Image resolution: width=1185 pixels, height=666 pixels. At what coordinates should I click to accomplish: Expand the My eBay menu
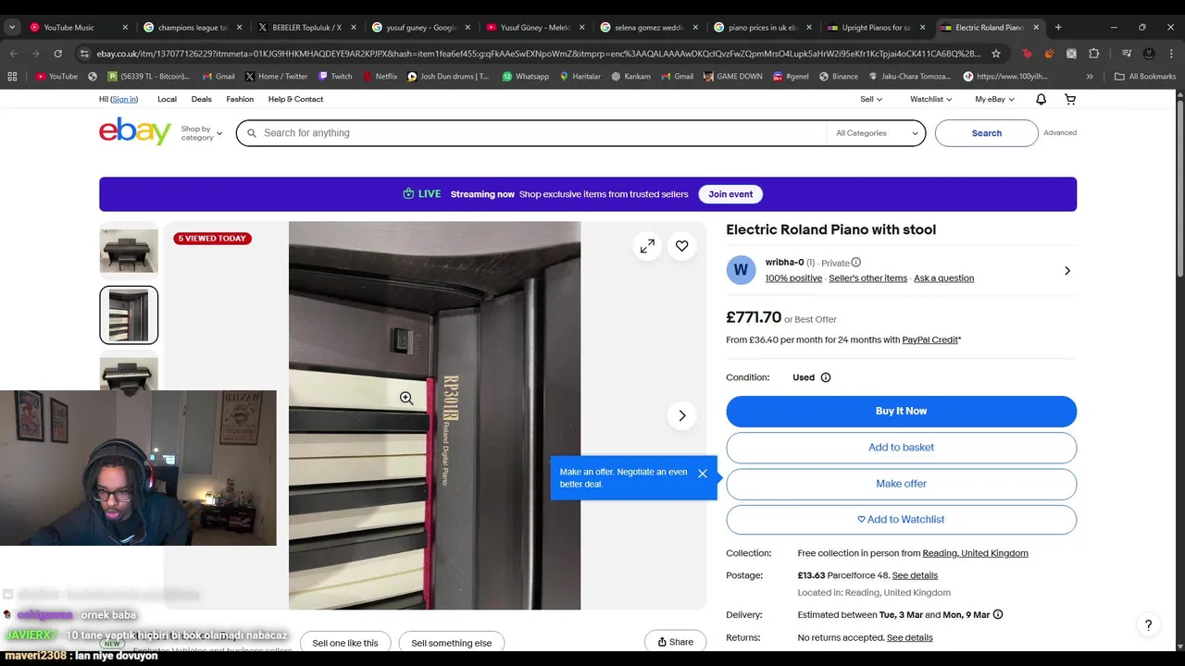(994, 99)
